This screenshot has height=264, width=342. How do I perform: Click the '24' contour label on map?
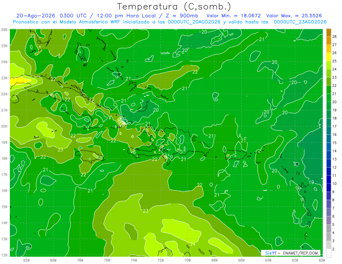193,244
